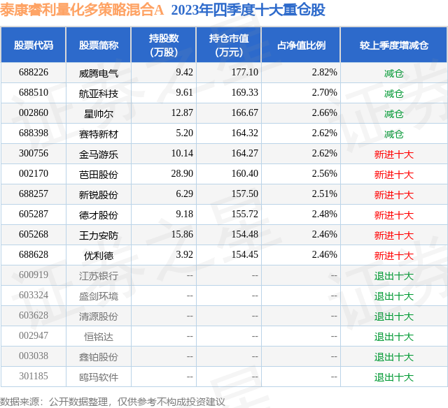The width and height of the screenshot is (448, 408).
Task: Click holding amount 15.86
Action: tap(182, 234)
